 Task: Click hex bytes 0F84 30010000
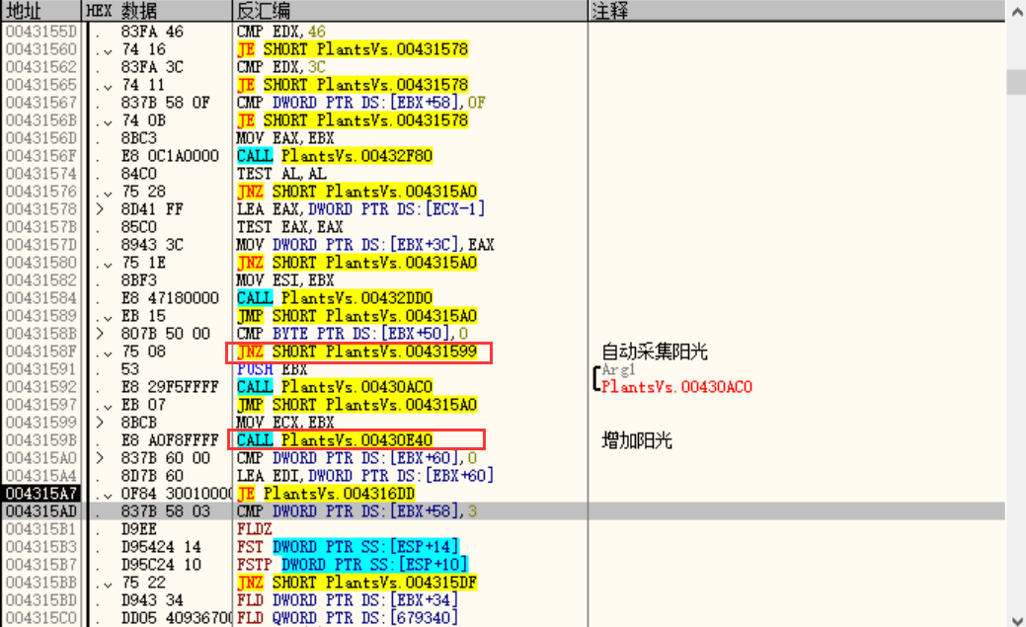(176, 494)
